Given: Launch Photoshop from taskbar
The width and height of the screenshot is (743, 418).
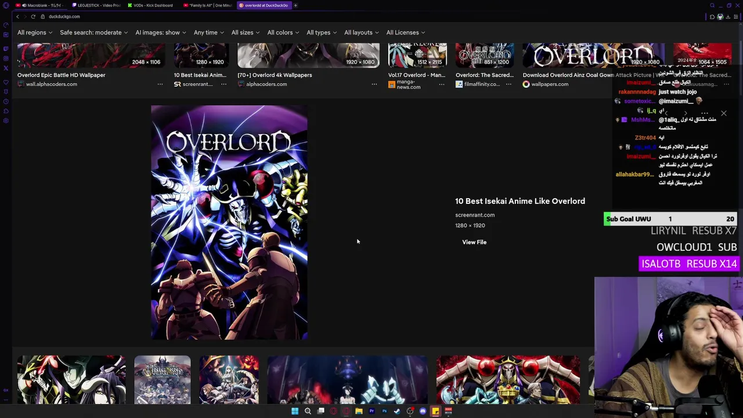Looking at the screenshot, I should 384,411.
